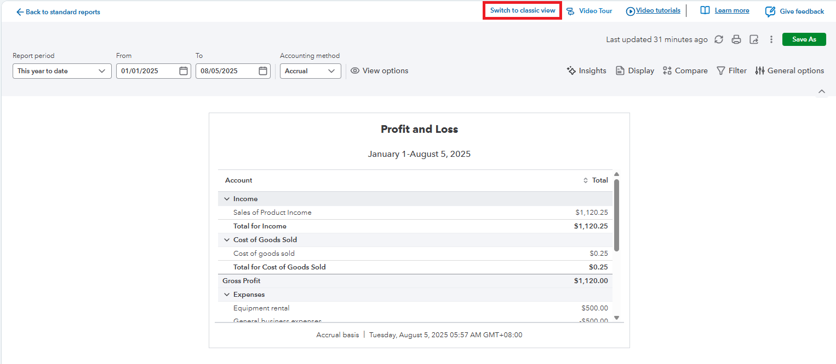Click the refresh report icon
This screenshot has height=364, width=836.
coord(719,39)
